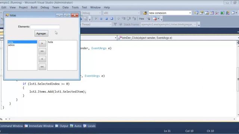Click the toolbar icon right of green icon

click(227, 13)
